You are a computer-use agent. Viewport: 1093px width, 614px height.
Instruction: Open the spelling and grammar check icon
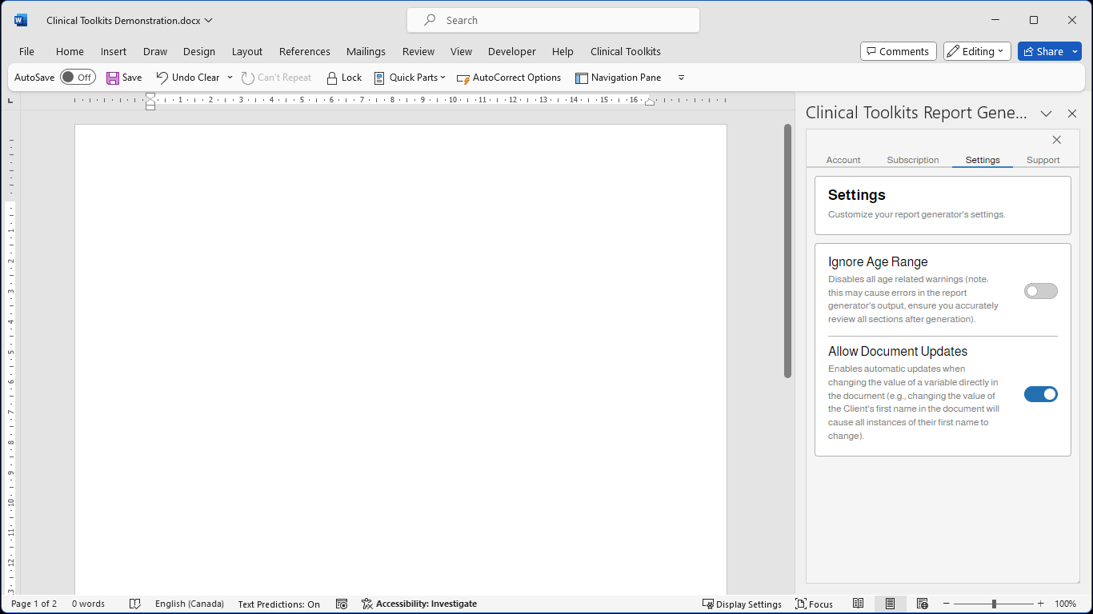coord(135,604)
